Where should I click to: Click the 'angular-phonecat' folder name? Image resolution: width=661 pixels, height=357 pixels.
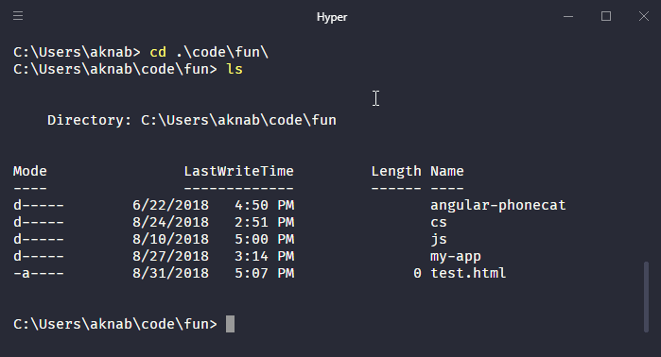(497, 206)
